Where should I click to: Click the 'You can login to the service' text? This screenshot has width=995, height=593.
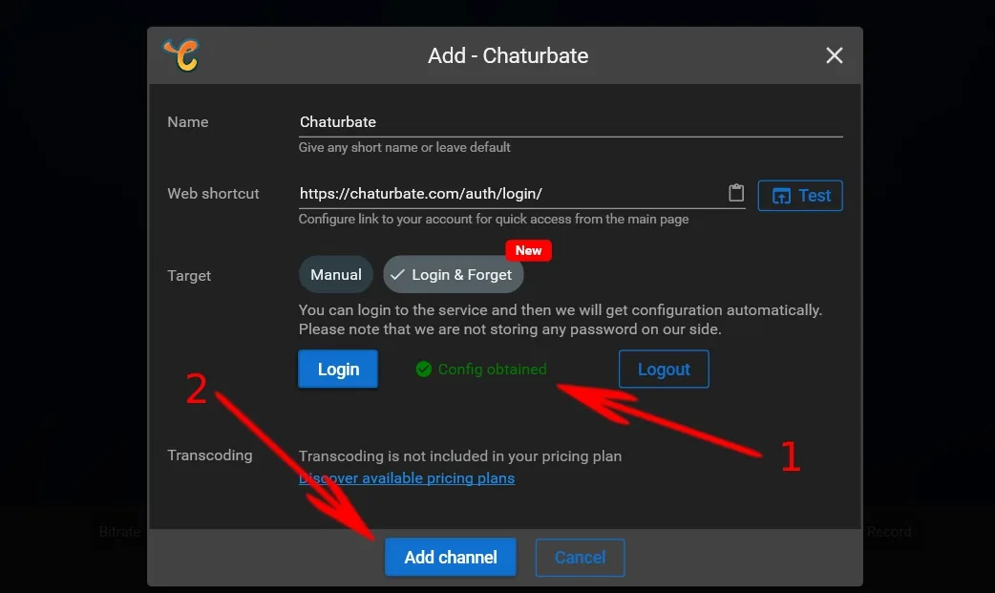(561, 309)
